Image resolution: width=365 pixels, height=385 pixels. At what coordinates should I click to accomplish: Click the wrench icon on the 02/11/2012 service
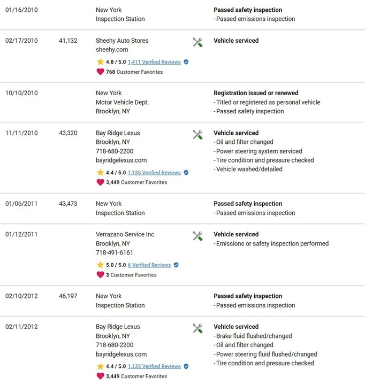coord(197,328)
